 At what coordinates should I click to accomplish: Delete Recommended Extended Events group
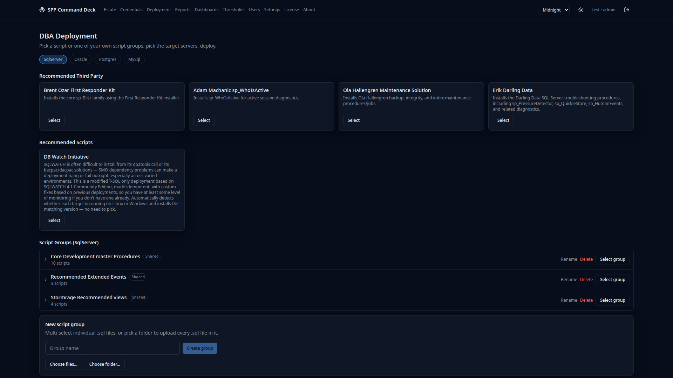pyautogui.click(x=586, y=280)
